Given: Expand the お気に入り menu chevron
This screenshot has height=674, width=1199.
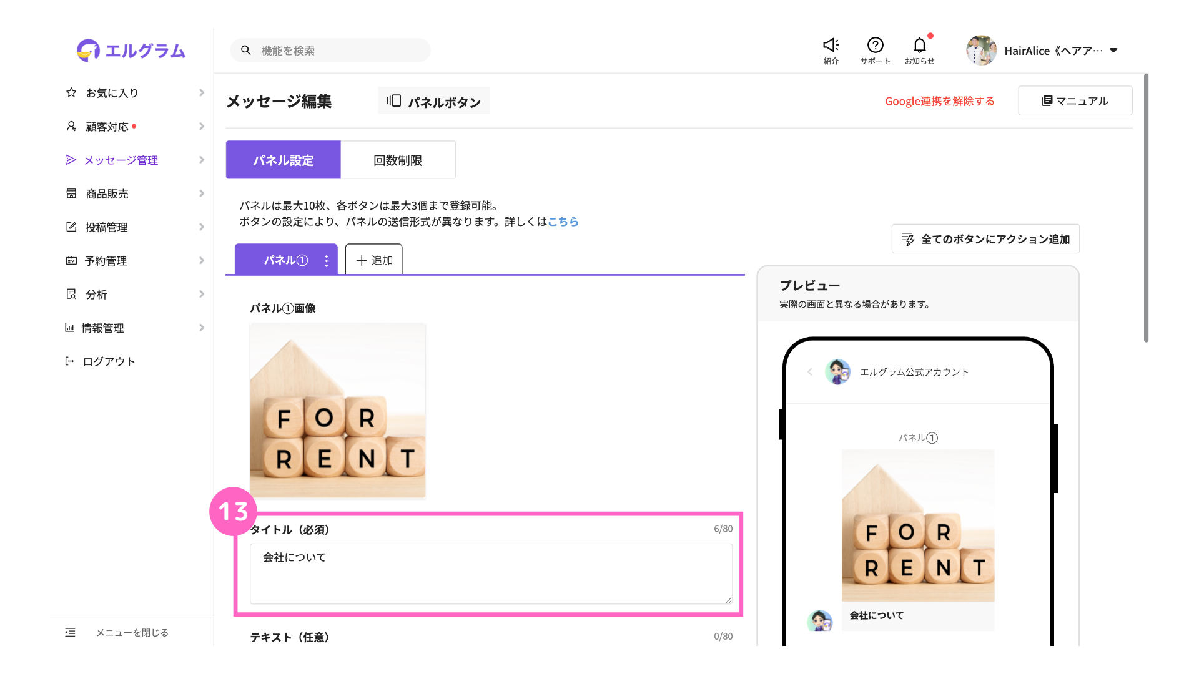Looking at the screenshot, I should 201,92.
